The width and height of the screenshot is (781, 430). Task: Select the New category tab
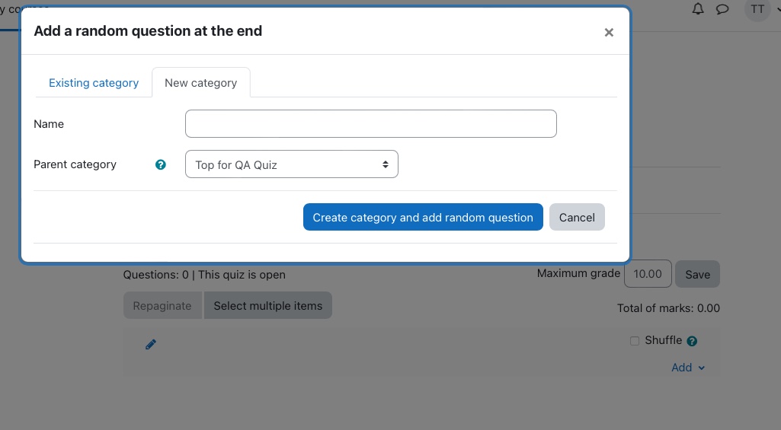[200, 83]
